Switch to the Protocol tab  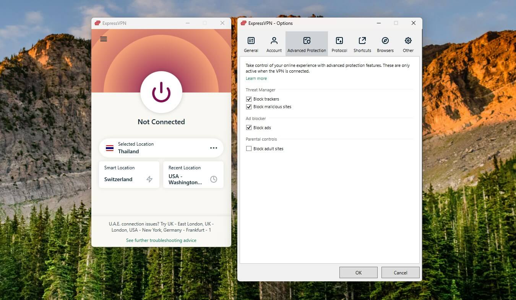(x=339, y=44)
